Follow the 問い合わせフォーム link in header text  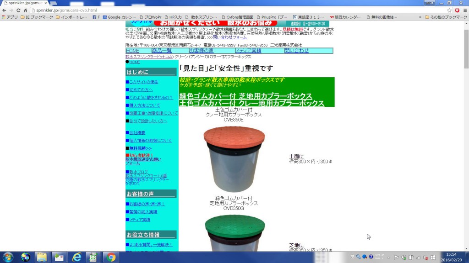(x=230, y=37)
